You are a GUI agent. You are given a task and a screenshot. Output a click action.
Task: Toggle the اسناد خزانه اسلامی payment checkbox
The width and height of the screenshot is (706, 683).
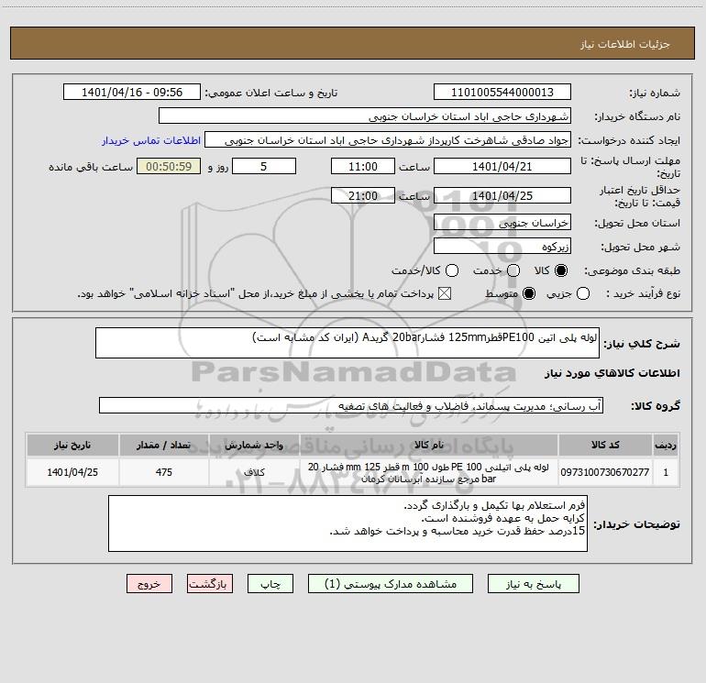point(445,294)
